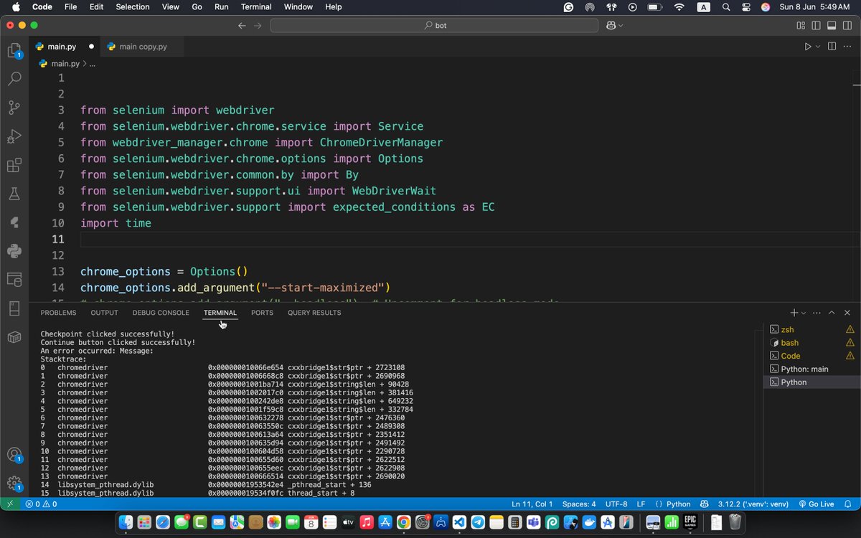Open the Source Control view
Screen dimensions: 861x538
(14, 108)
